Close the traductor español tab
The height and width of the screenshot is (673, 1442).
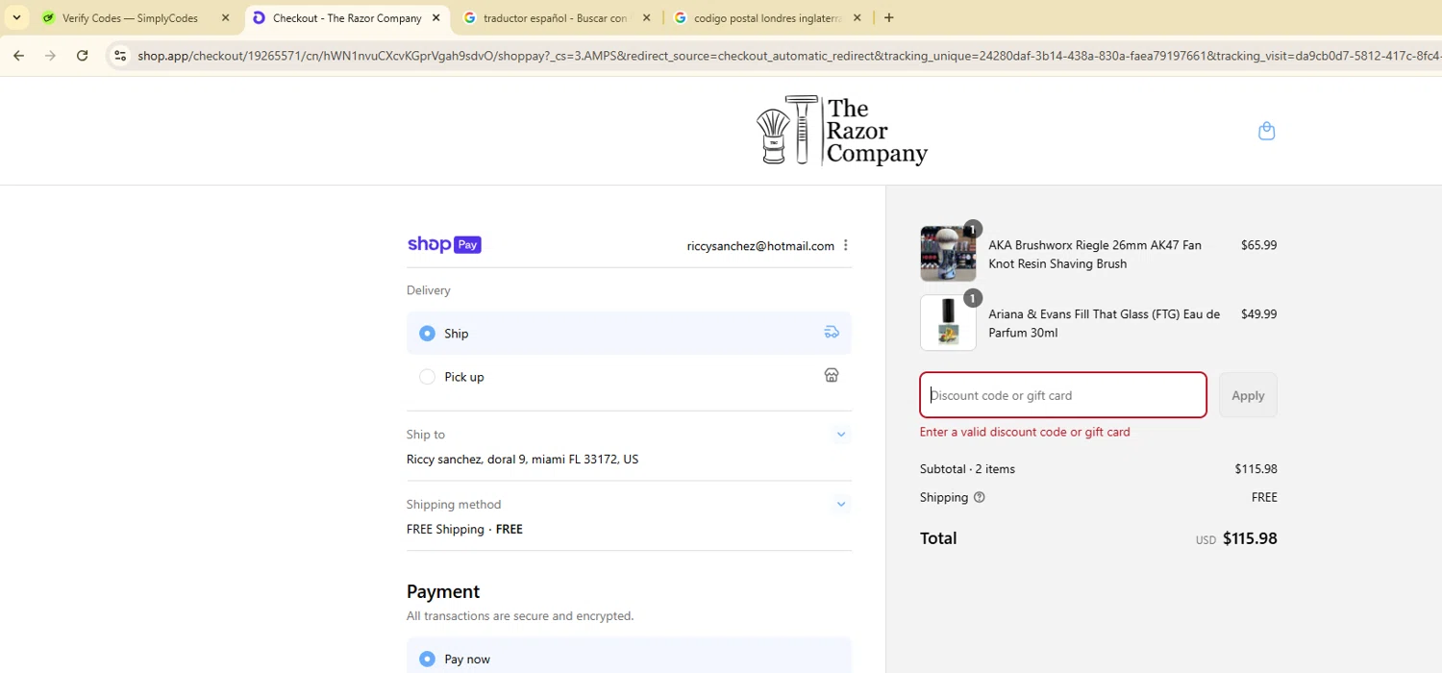(646, 17)
